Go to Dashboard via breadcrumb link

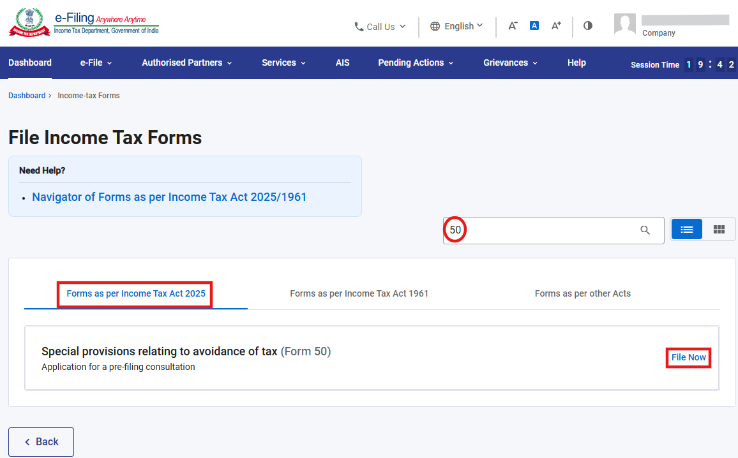[27, 96]
